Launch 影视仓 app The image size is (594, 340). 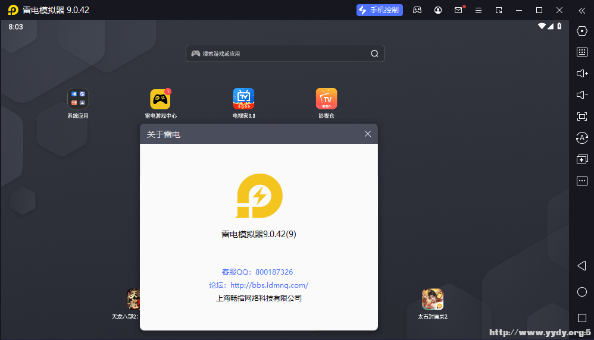[x=326, y=103]
